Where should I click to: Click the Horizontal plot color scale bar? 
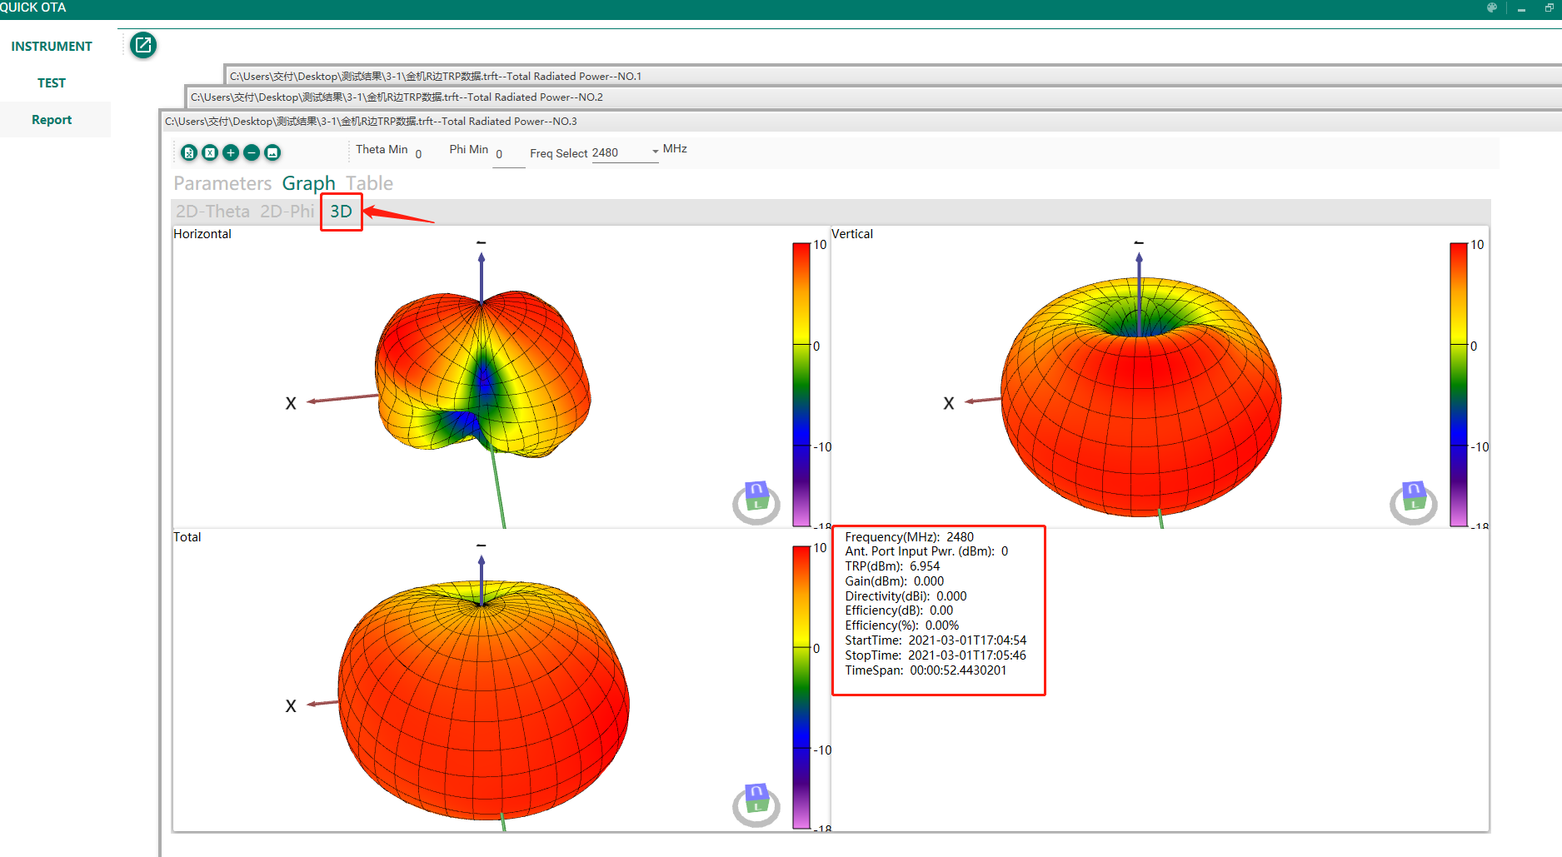pyautogui.click(x=801, y=384)
